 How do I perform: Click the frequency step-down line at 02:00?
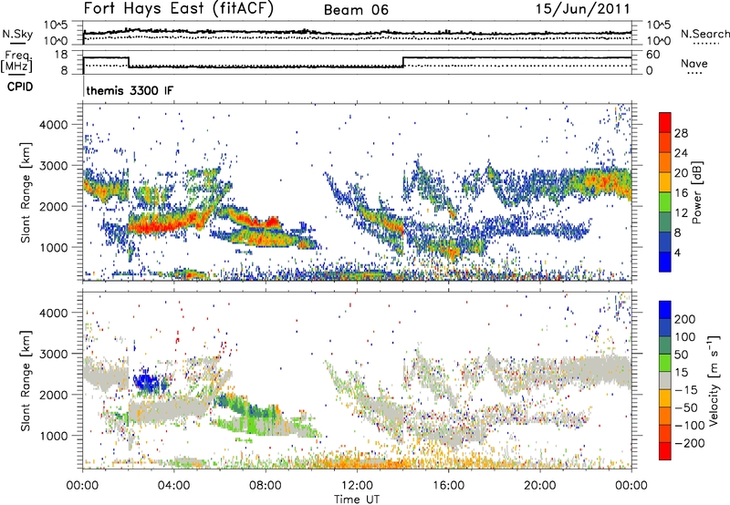coord(129,62)
